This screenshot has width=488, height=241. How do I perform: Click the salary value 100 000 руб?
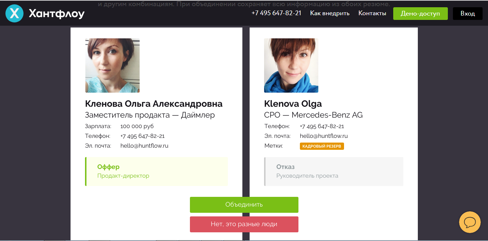point(137,126)
